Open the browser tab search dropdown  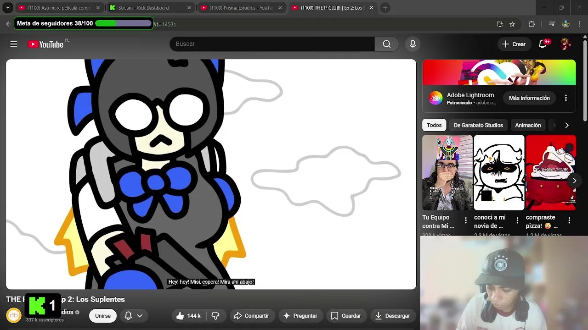pyautogui.click(x=8, y=8)
